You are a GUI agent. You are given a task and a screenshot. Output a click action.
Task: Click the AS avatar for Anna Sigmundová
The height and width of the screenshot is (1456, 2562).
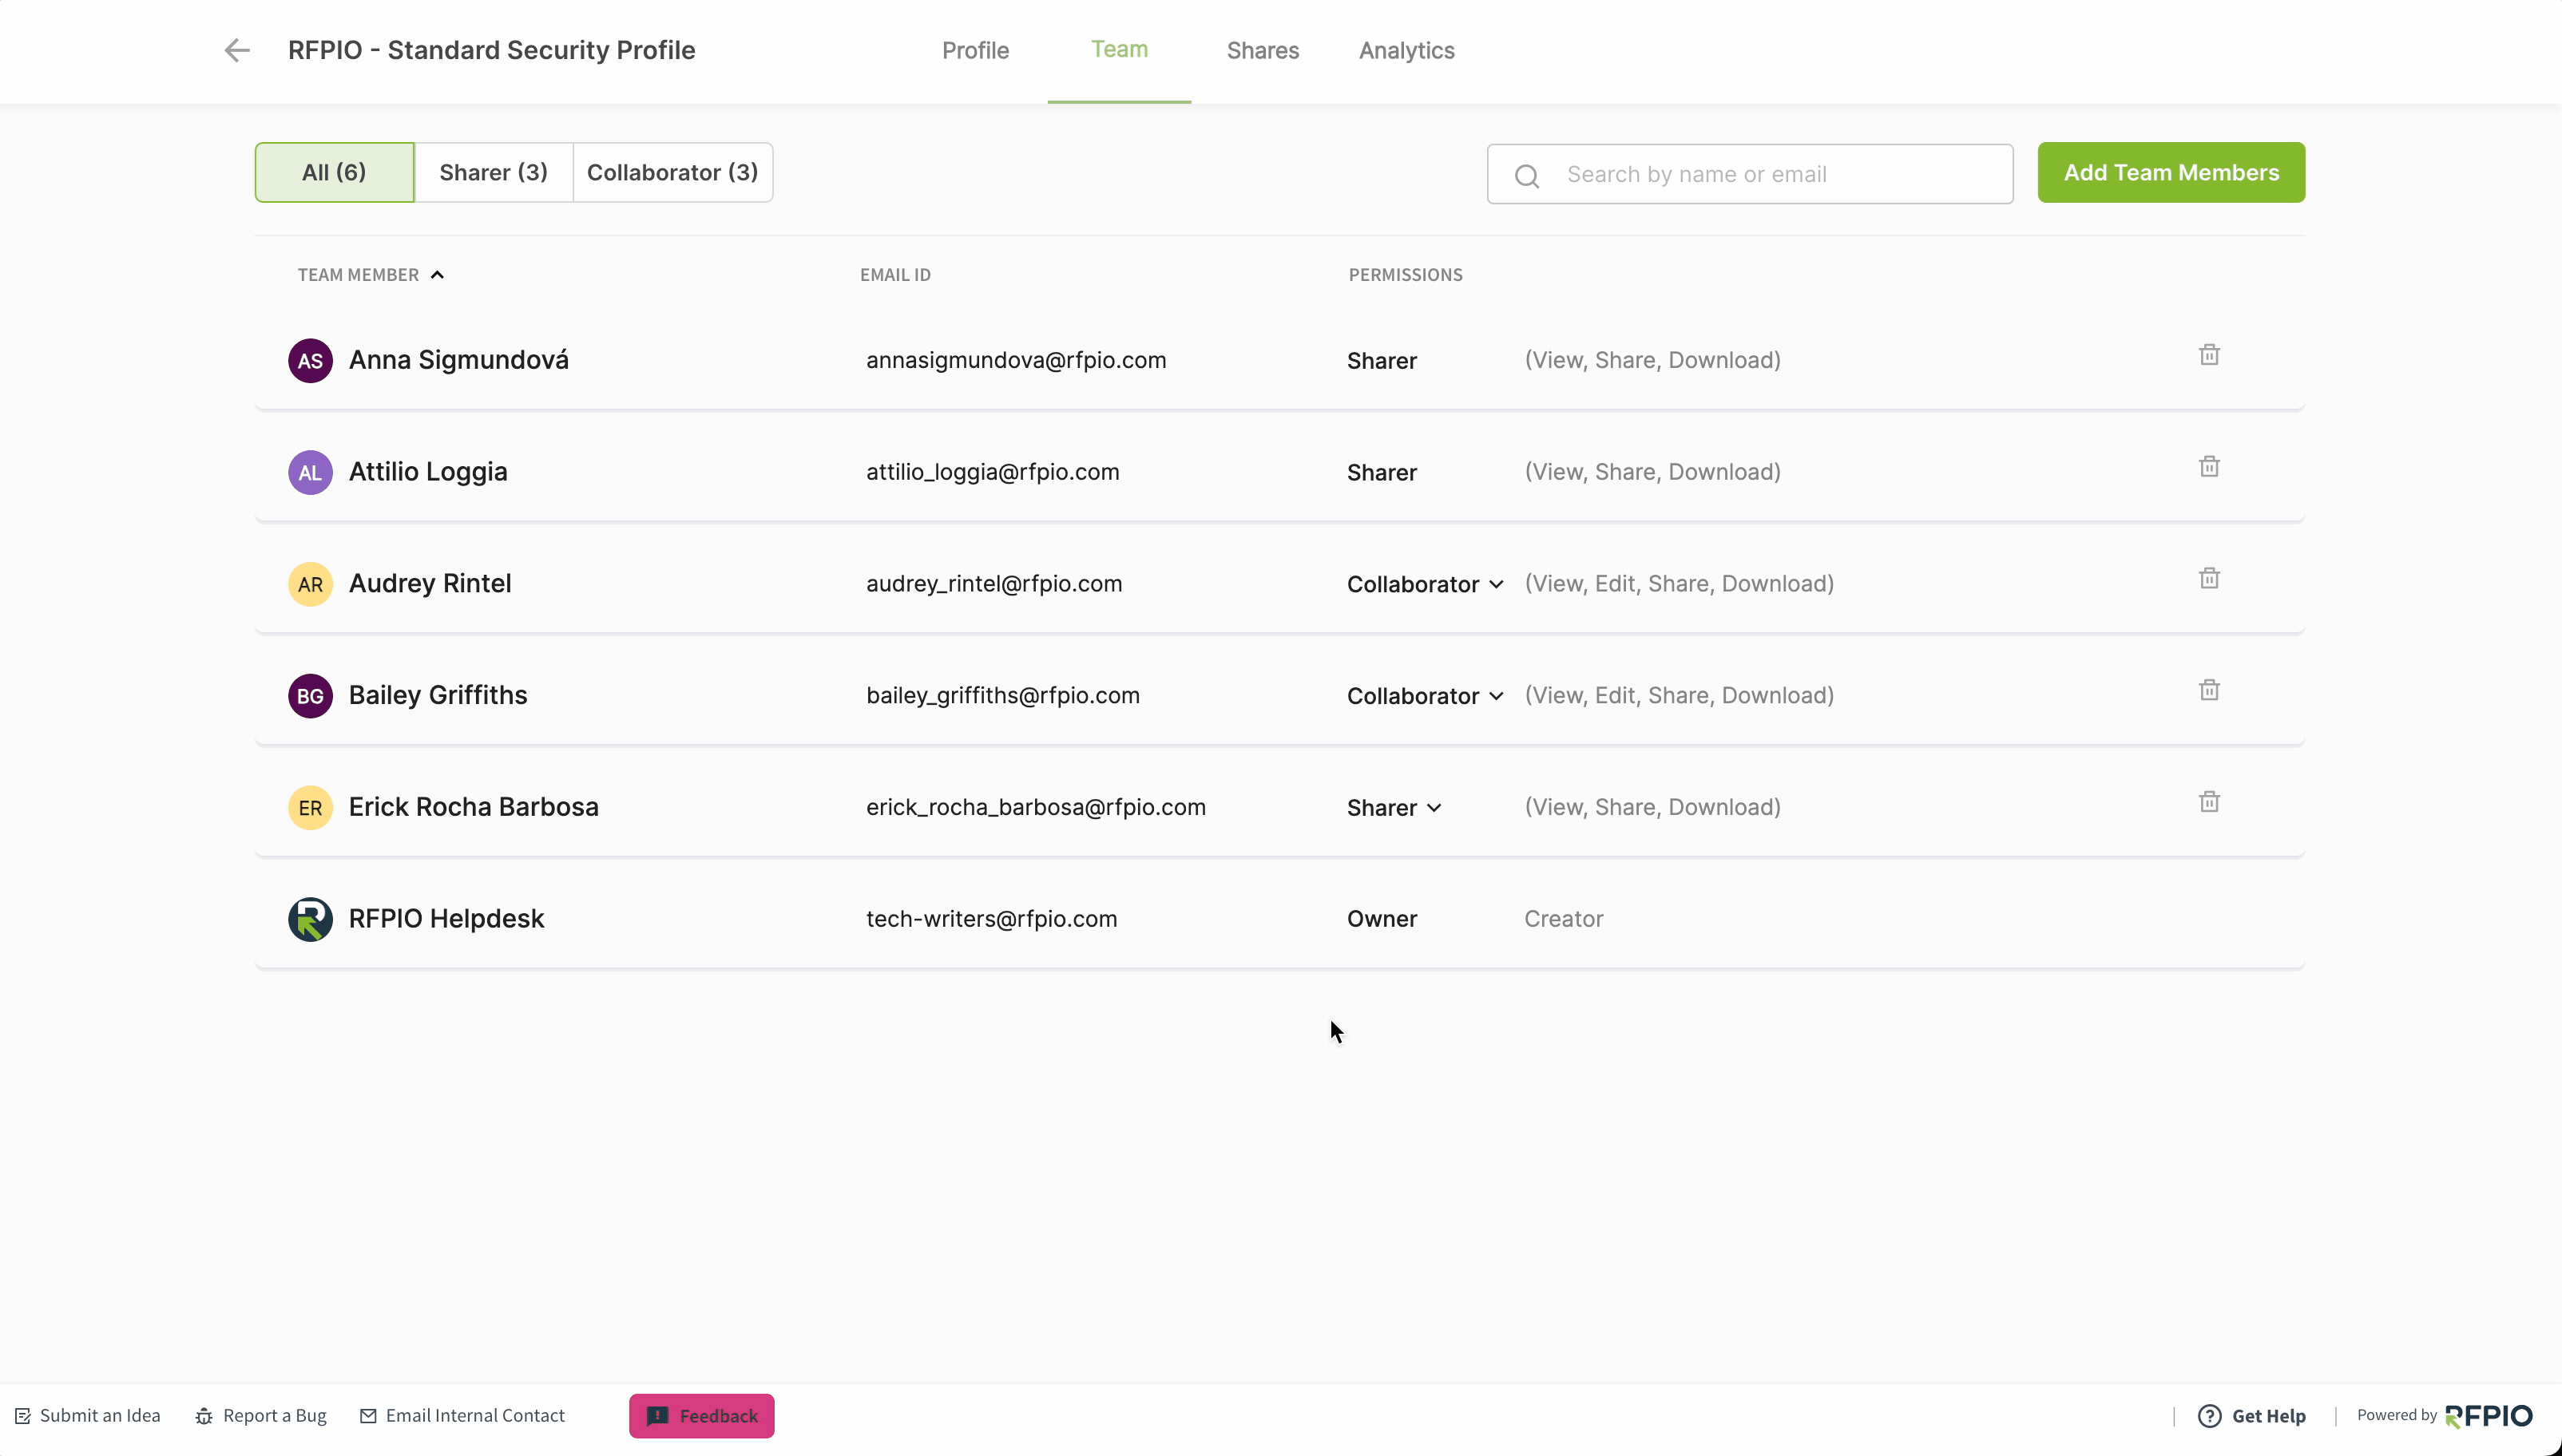310,361
